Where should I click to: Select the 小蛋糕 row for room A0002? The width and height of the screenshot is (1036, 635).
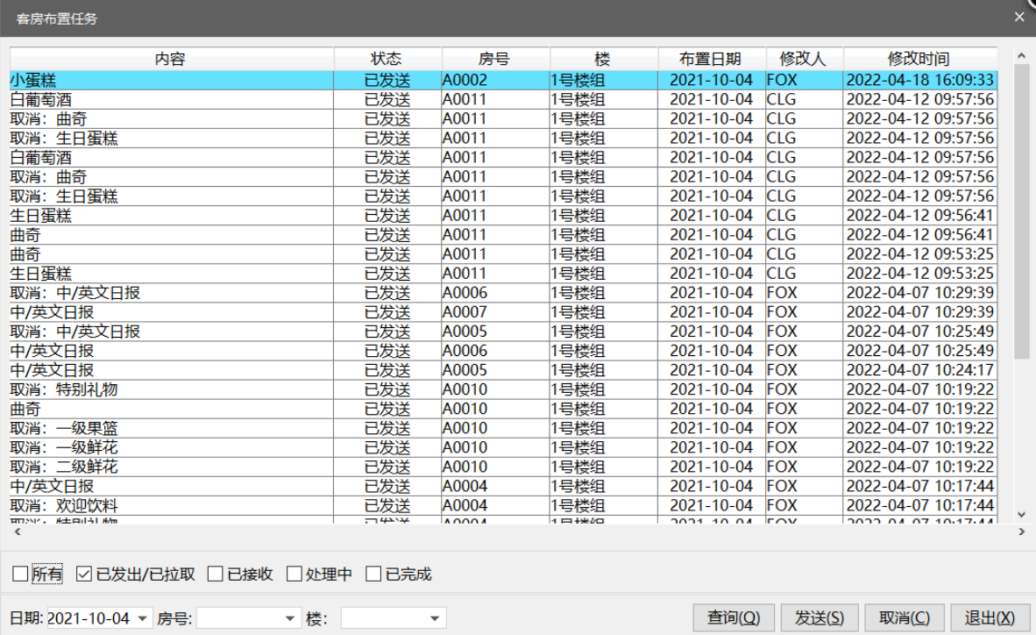point(171,80)
